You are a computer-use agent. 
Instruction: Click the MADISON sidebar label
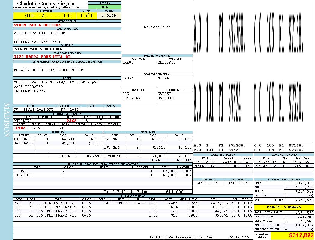click(x=7, y=120)
